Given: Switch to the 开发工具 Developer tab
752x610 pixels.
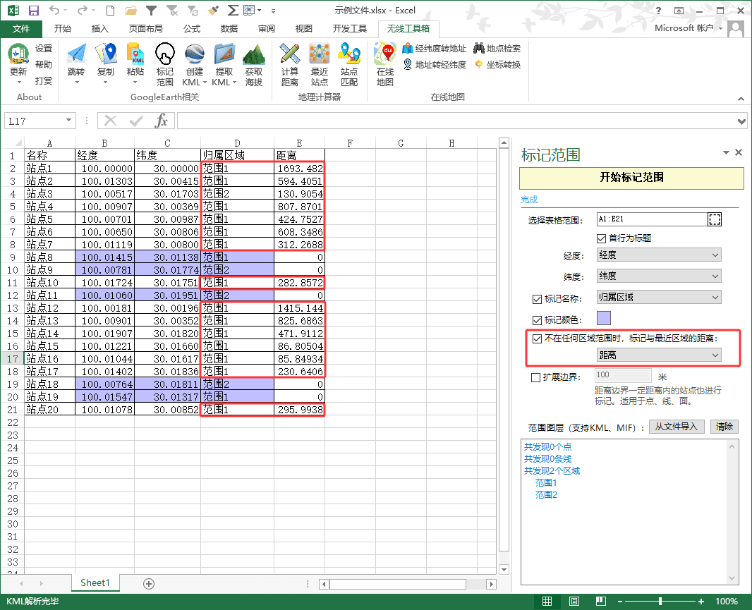Looking at the screenshot, I should pos(350,29).
